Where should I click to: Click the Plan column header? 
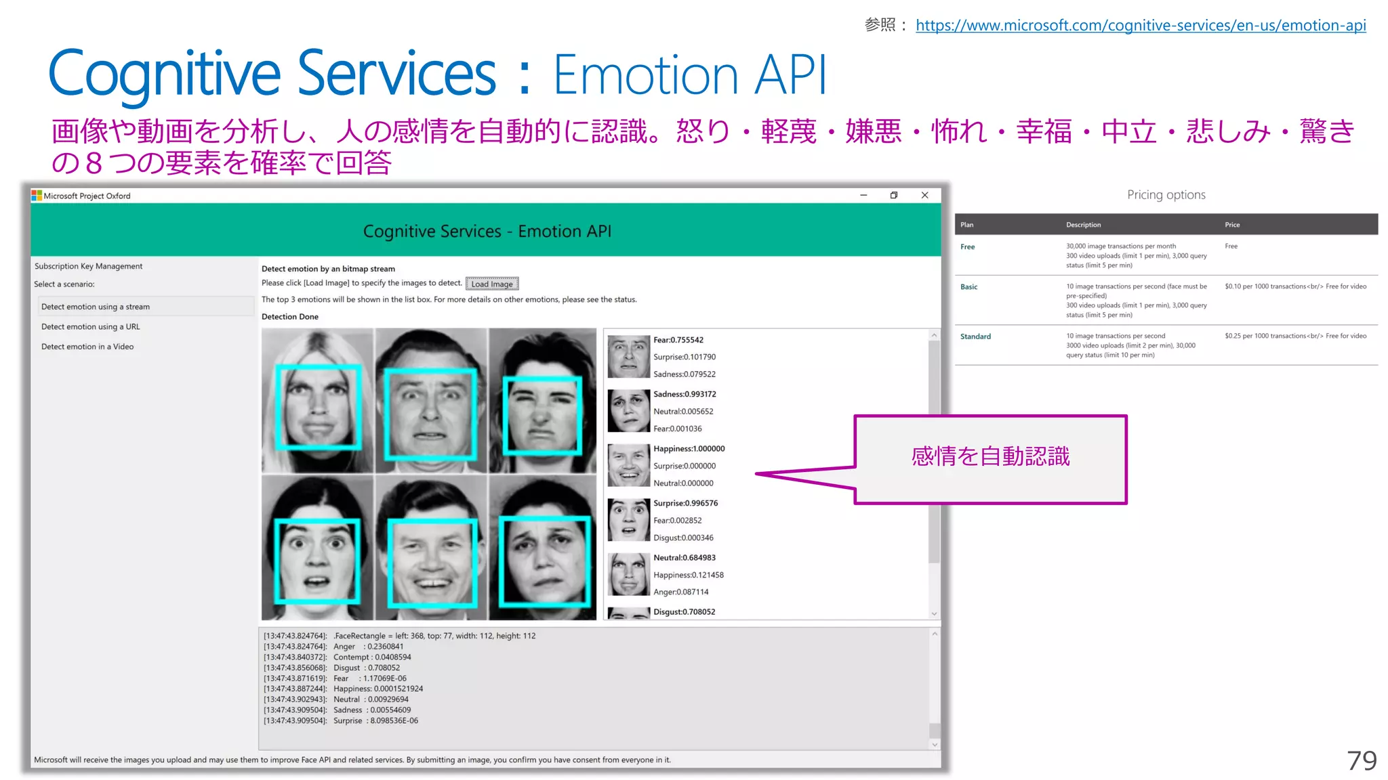[x=966, y=225]
